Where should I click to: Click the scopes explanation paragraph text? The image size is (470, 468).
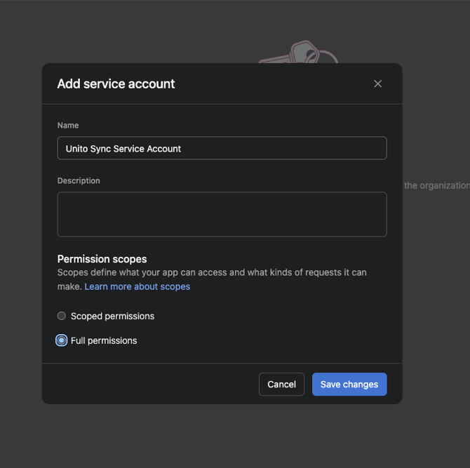pyautogui.click(x=210, y=272)
